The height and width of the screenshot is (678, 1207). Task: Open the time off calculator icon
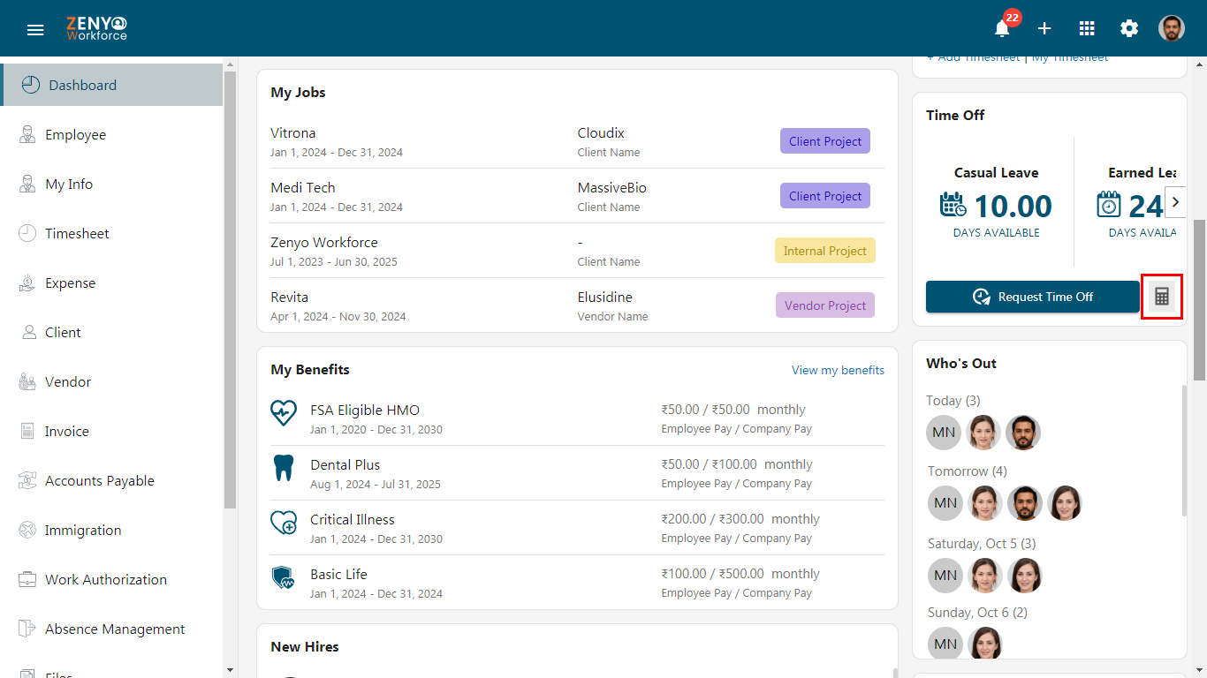coord(1162,297)
